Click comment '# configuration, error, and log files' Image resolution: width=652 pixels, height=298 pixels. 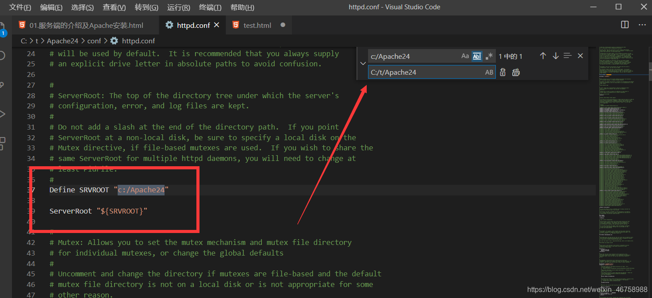point(150,106)
